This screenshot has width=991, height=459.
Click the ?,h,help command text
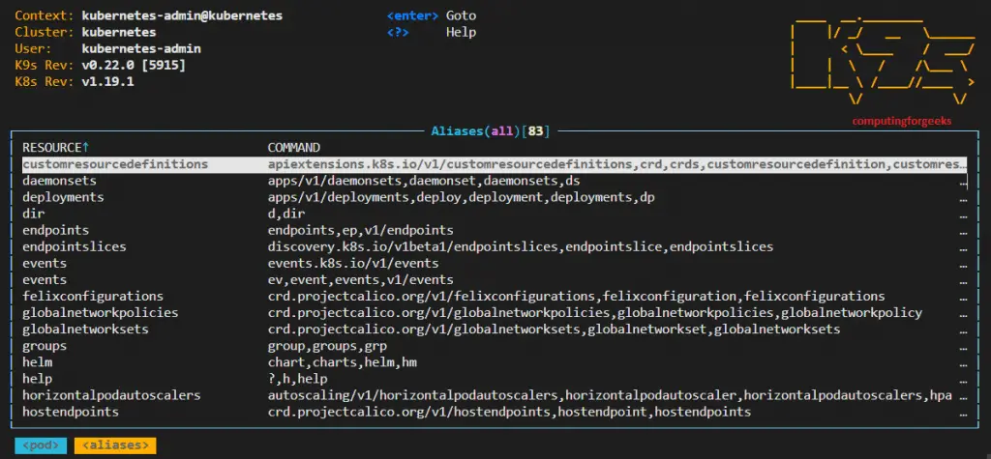tap(298, 379)
